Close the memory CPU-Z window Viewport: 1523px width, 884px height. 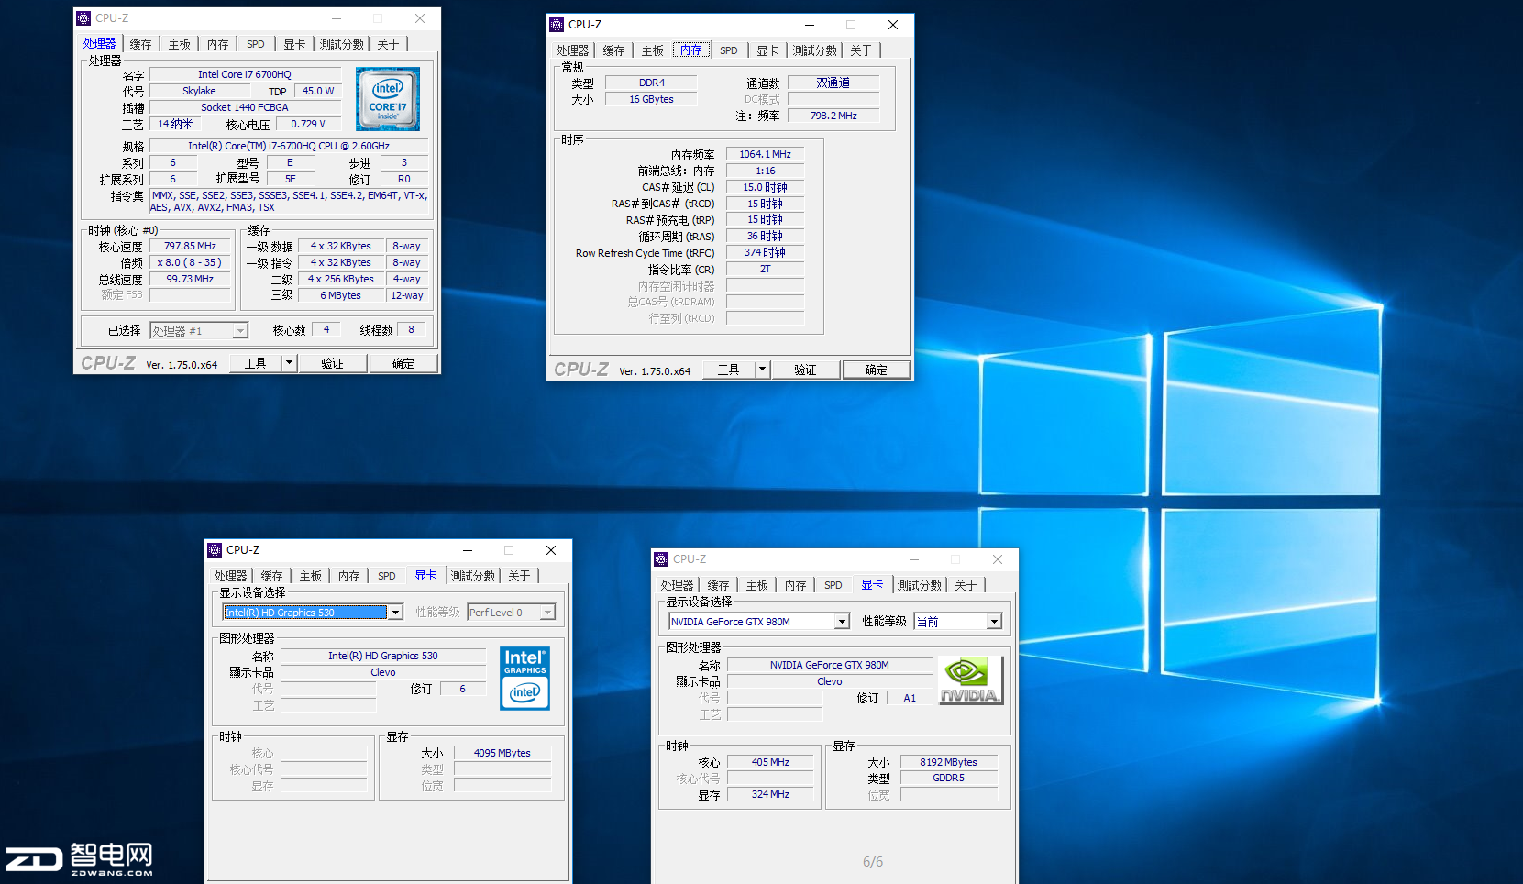(x=893, y=25)
